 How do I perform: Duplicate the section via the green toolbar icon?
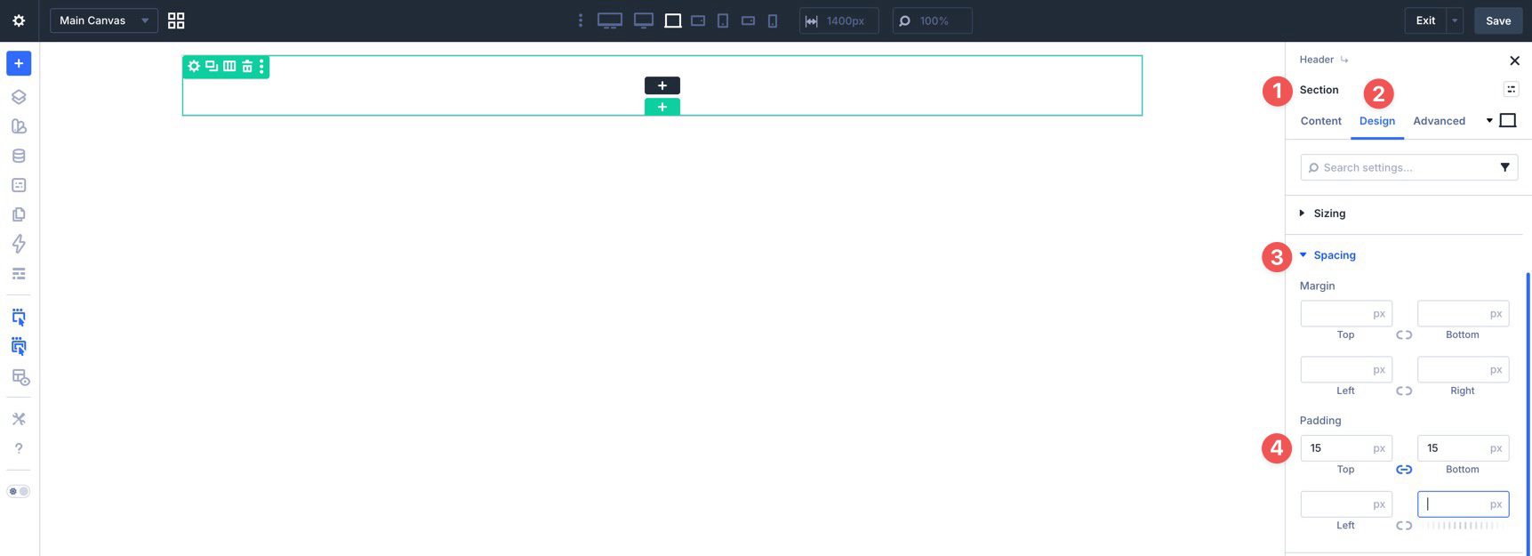click(212, 66)
